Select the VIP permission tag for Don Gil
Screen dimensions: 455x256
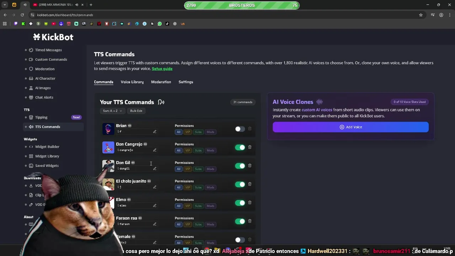(188, 169)
